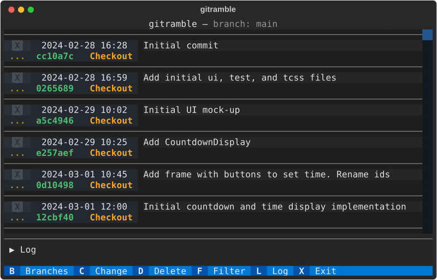
Task: Expand the ellipsis next to cc10a7c
Action: (17, 57)
